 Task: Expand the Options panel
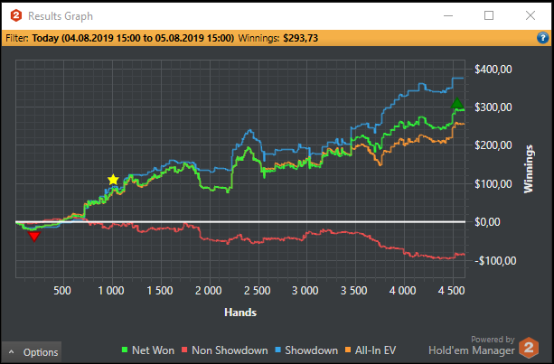tap(31, 352)
